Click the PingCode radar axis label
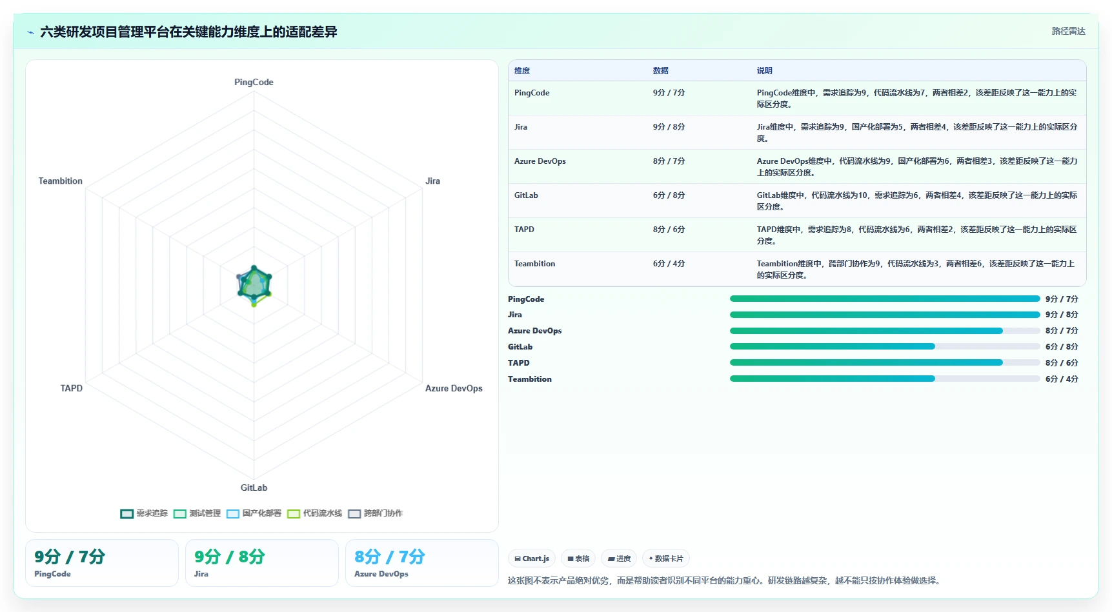Viewport: 1112px width, 612px height. pyautogui.click(x=254, y=83)
